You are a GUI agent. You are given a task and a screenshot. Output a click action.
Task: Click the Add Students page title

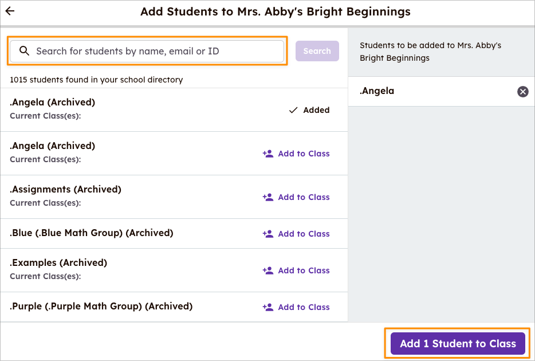pos(276,11)
